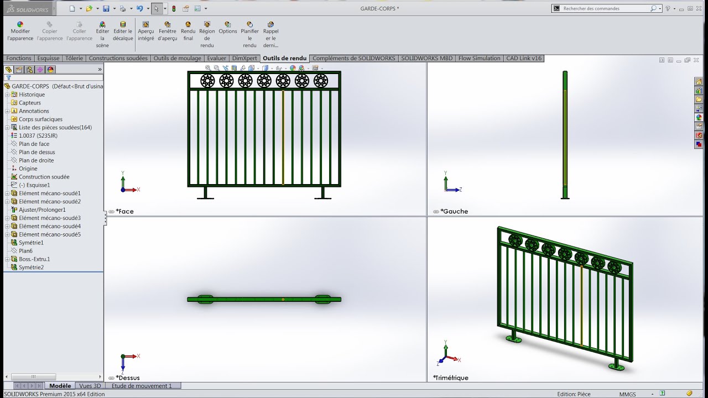Click the Print icon in the top toolbar
The height and width of the screenshot is (398, 708).
pos(123,8)
